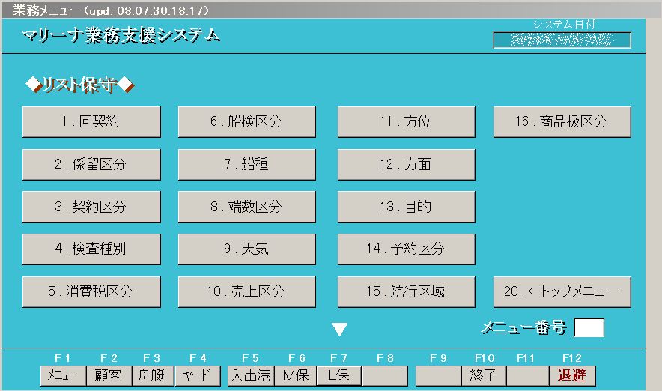Switch to F2 顧客 function
The width and height of the screenshot is (662, 391).
(109, 375)
